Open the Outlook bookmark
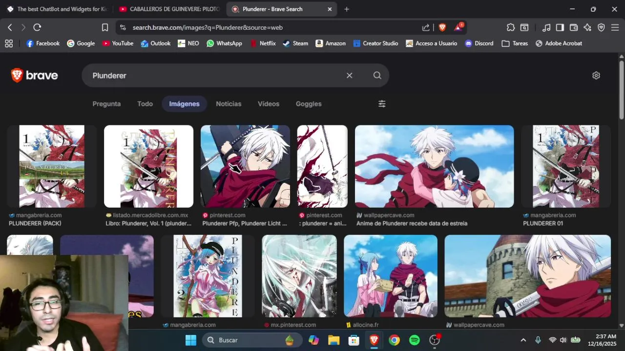The image size is (625, 351). (x=156, y=43)
